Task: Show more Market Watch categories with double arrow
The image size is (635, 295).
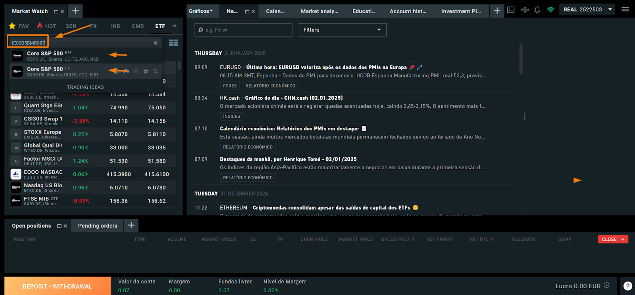Action: (x=175, y=26)
